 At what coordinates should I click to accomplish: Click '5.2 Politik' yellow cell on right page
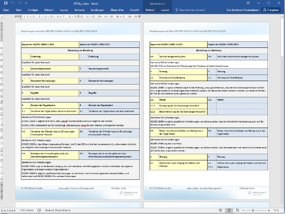(x=179, y=100)
